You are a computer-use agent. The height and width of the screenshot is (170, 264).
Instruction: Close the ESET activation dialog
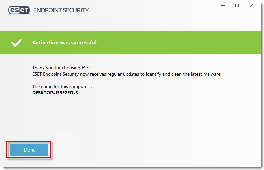[251, 6]
